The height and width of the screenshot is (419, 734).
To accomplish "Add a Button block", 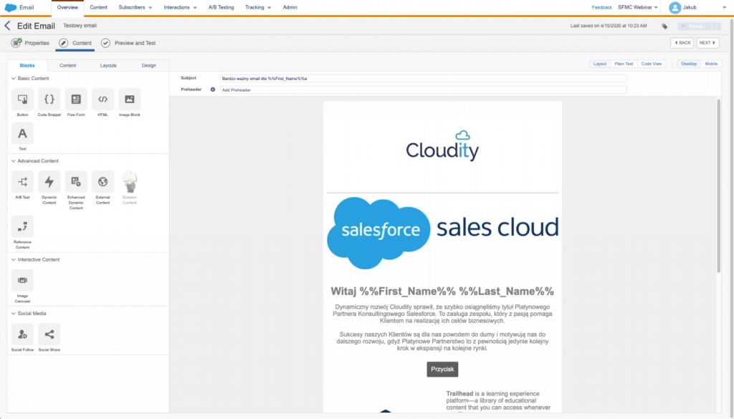I will [x=22, y=99].
